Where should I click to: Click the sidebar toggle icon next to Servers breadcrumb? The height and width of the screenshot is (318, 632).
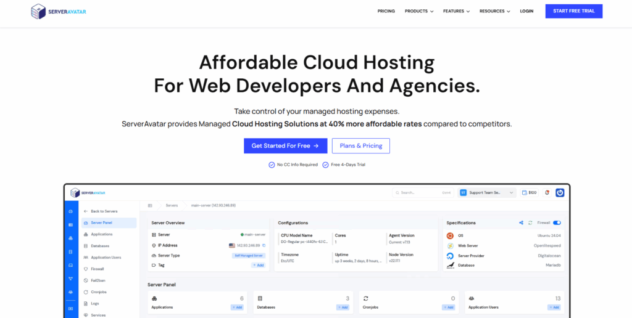click(150, 205)
